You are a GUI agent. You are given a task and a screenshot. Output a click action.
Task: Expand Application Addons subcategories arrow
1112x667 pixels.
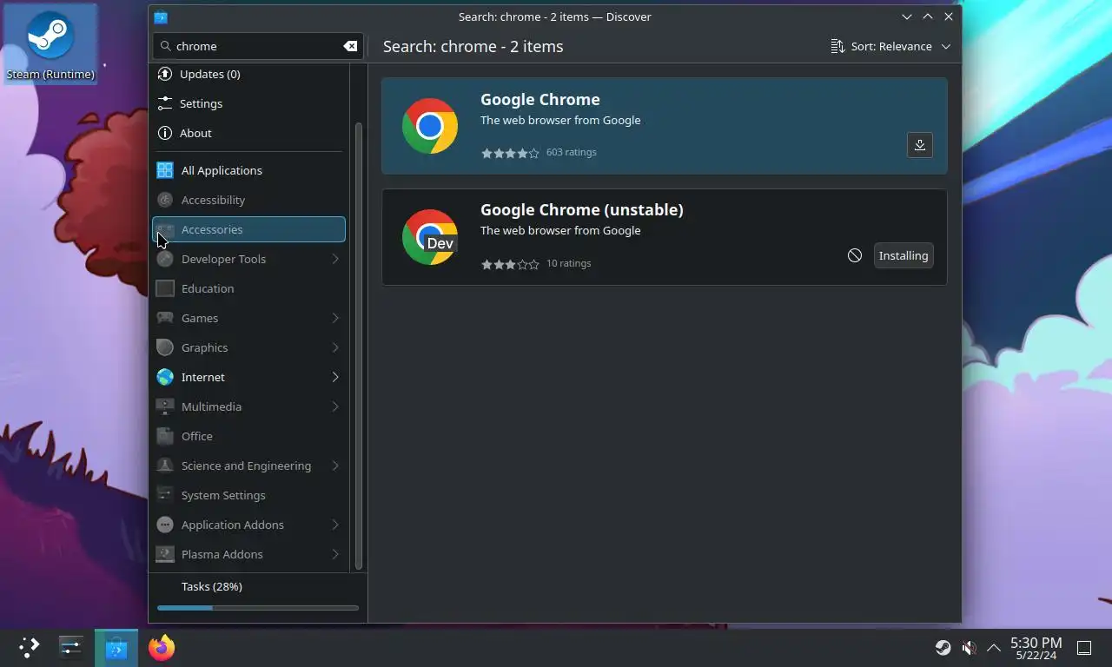click(x=335, y=525)
